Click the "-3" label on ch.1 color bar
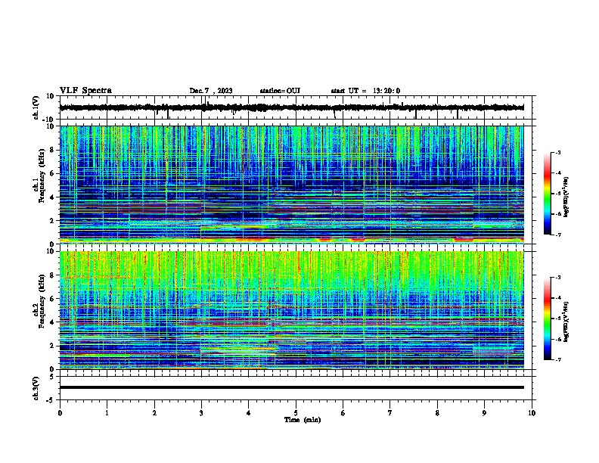The image size is (599, 463). (558, 153)
